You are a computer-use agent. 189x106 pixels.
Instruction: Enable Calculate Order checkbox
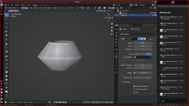pos(134,89)
